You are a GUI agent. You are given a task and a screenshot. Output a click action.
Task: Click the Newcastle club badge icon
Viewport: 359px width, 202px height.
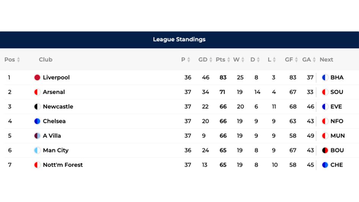37,107
